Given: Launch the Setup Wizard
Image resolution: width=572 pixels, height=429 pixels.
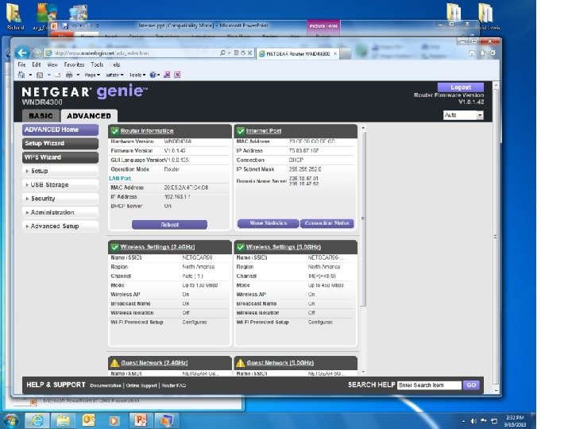Looking at the screenshot, I should tap(60, 143).
